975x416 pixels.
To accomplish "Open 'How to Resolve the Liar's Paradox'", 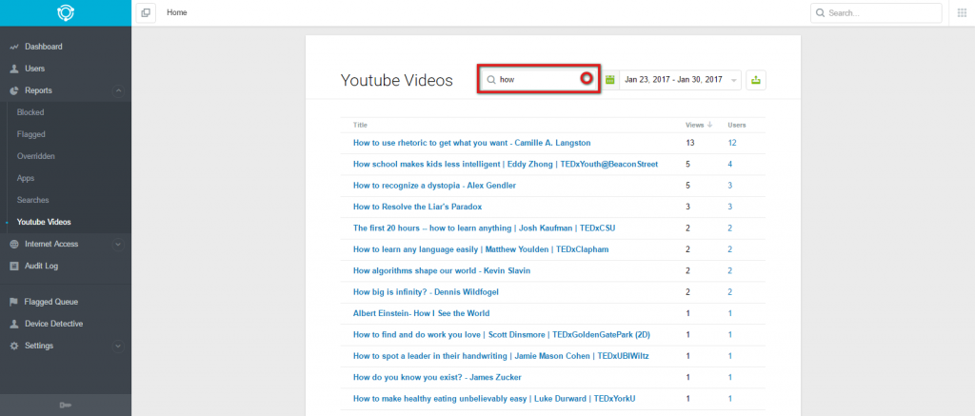I will point(418,207).
